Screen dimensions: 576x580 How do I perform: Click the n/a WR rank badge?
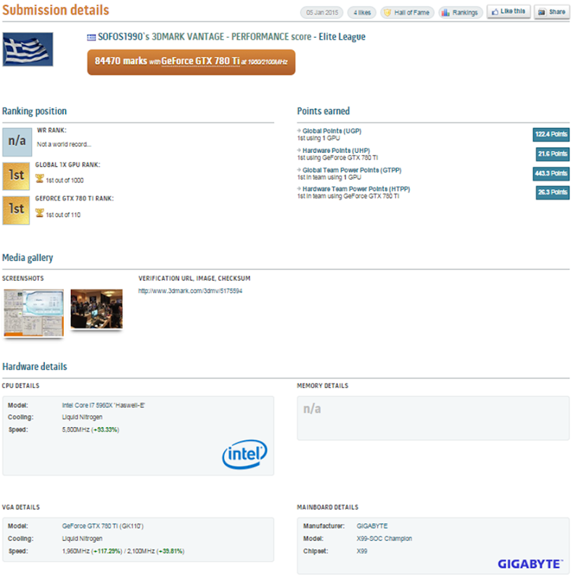17,141
